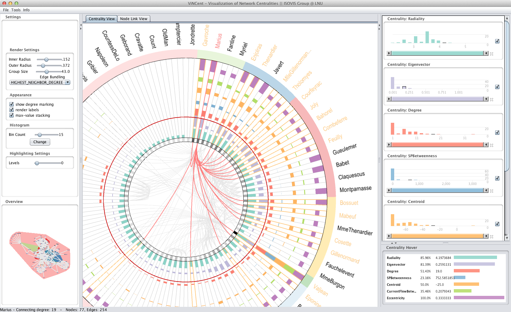This screenshot has width=511, height=312.
Task: Remove the SPBetweenness centrality with X icon
Action: (x=492, y=191)
